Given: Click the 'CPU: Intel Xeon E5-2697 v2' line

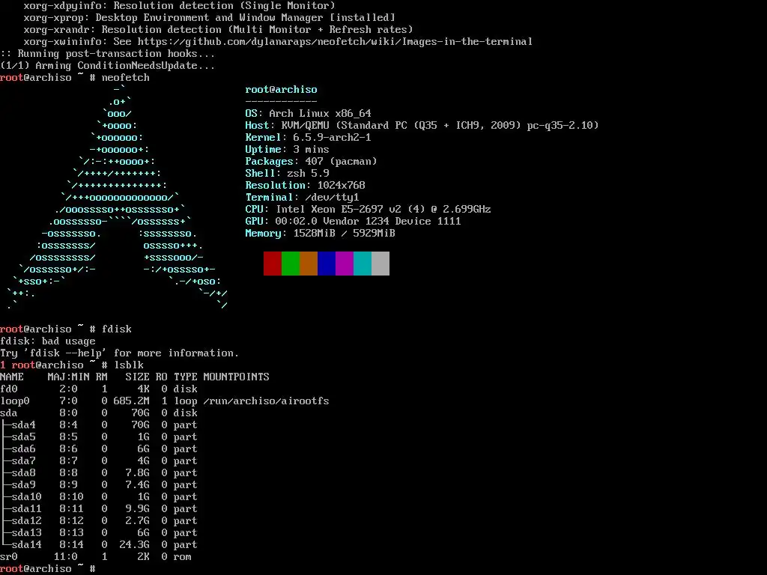Looking at the screenshot, I should click(368, 210).
